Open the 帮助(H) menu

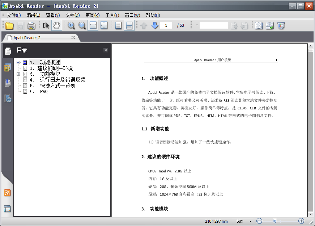[x=153, y=15]
